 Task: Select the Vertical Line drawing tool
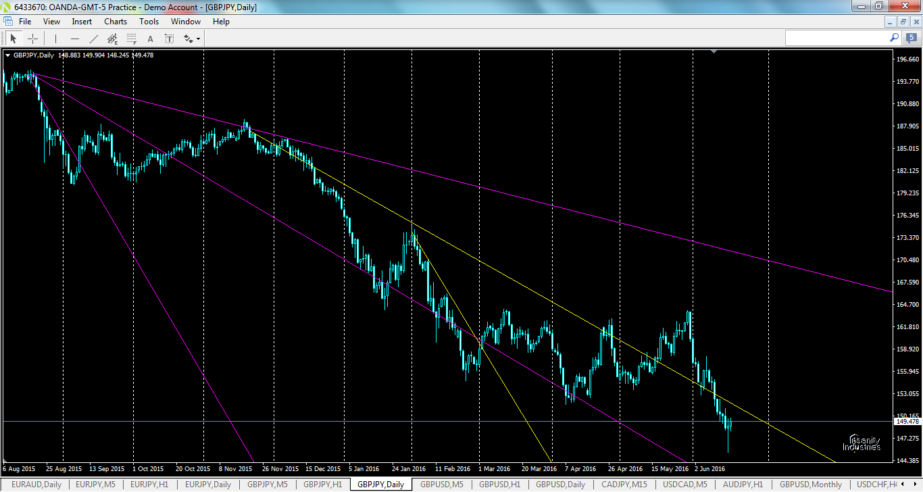tap(55, 39)
